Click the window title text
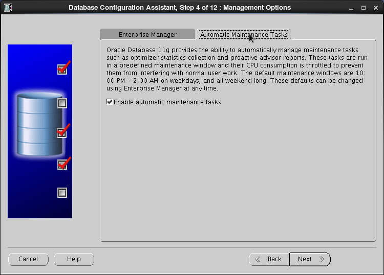Viewport: 384px width, 275px height. coord(180,8)
